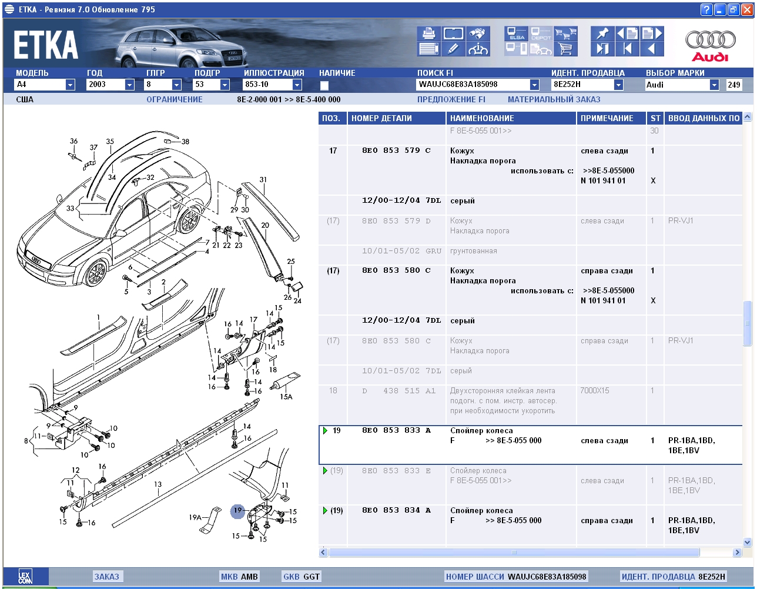757x589 pixels.
Task: Go to next page icon
Action: [x=652, y=34]
